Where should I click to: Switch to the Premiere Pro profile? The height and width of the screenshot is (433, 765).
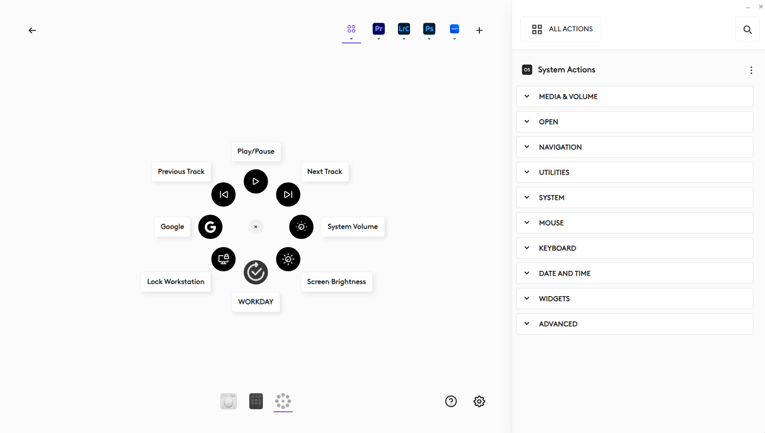point(379,29)
